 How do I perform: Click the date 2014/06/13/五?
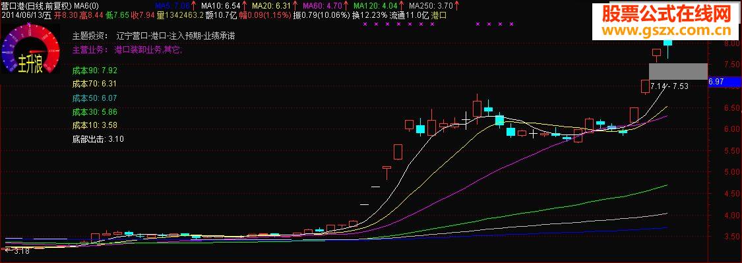[x=26, y=15]
